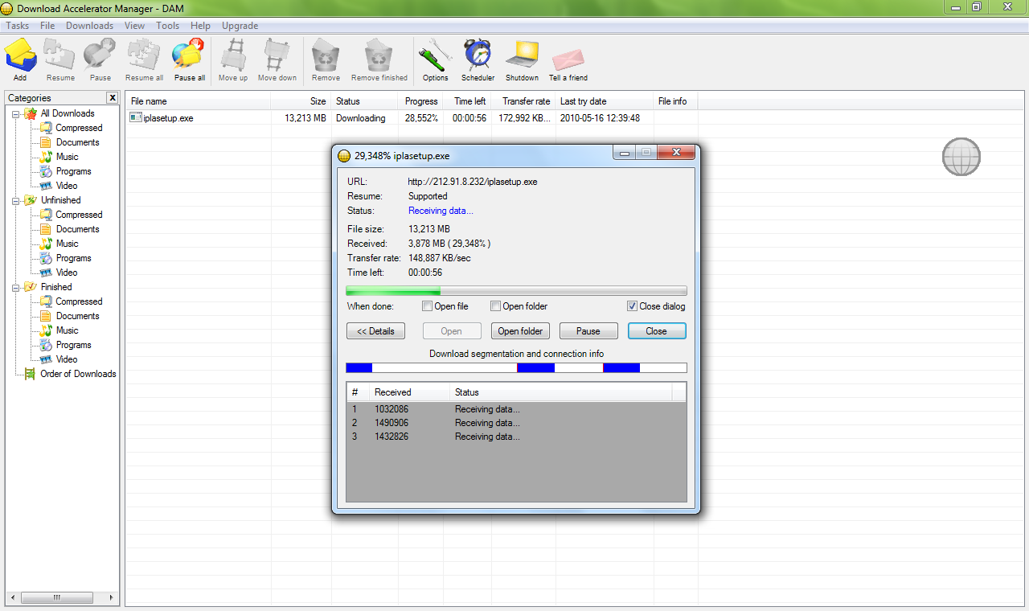Screen dimensions: 1029x611
Task: Open the Help menu
Action: click(x=200, y=26)
